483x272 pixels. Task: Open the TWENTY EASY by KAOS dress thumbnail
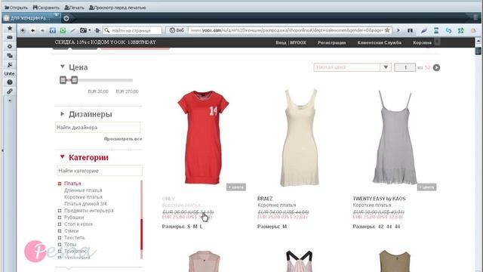395,138
